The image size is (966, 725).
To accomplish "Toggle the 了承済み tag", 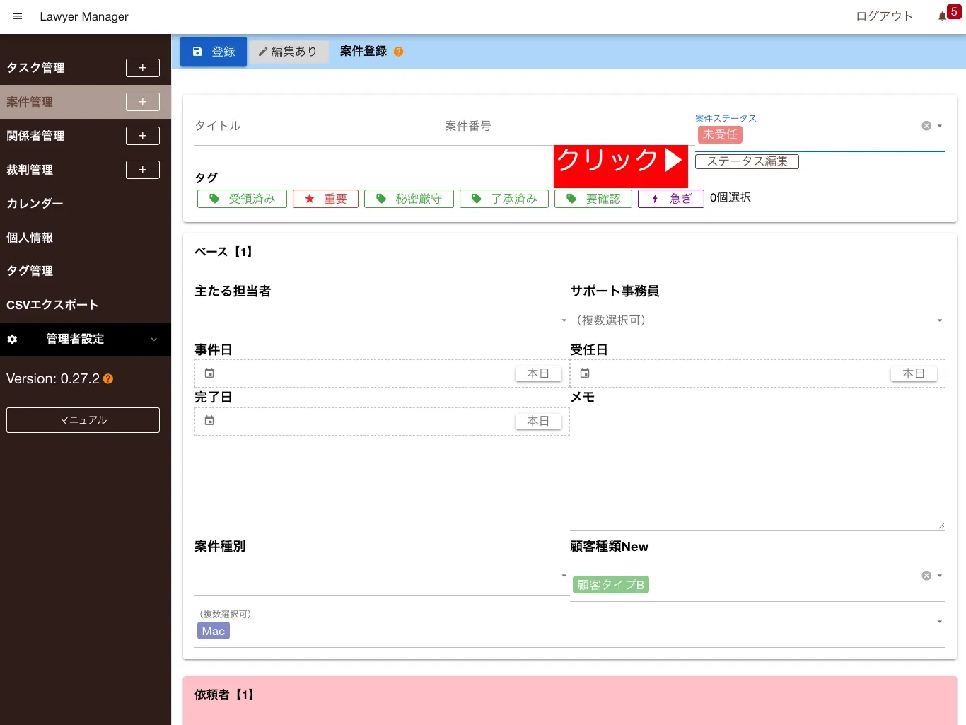I will [504, 199].
